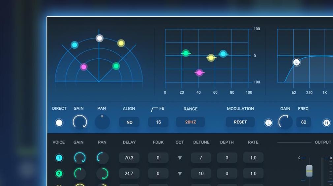This screenshot has height=186, width=333.
Task: Click the Direct Pan knob
Action: [x=102, y=122]
